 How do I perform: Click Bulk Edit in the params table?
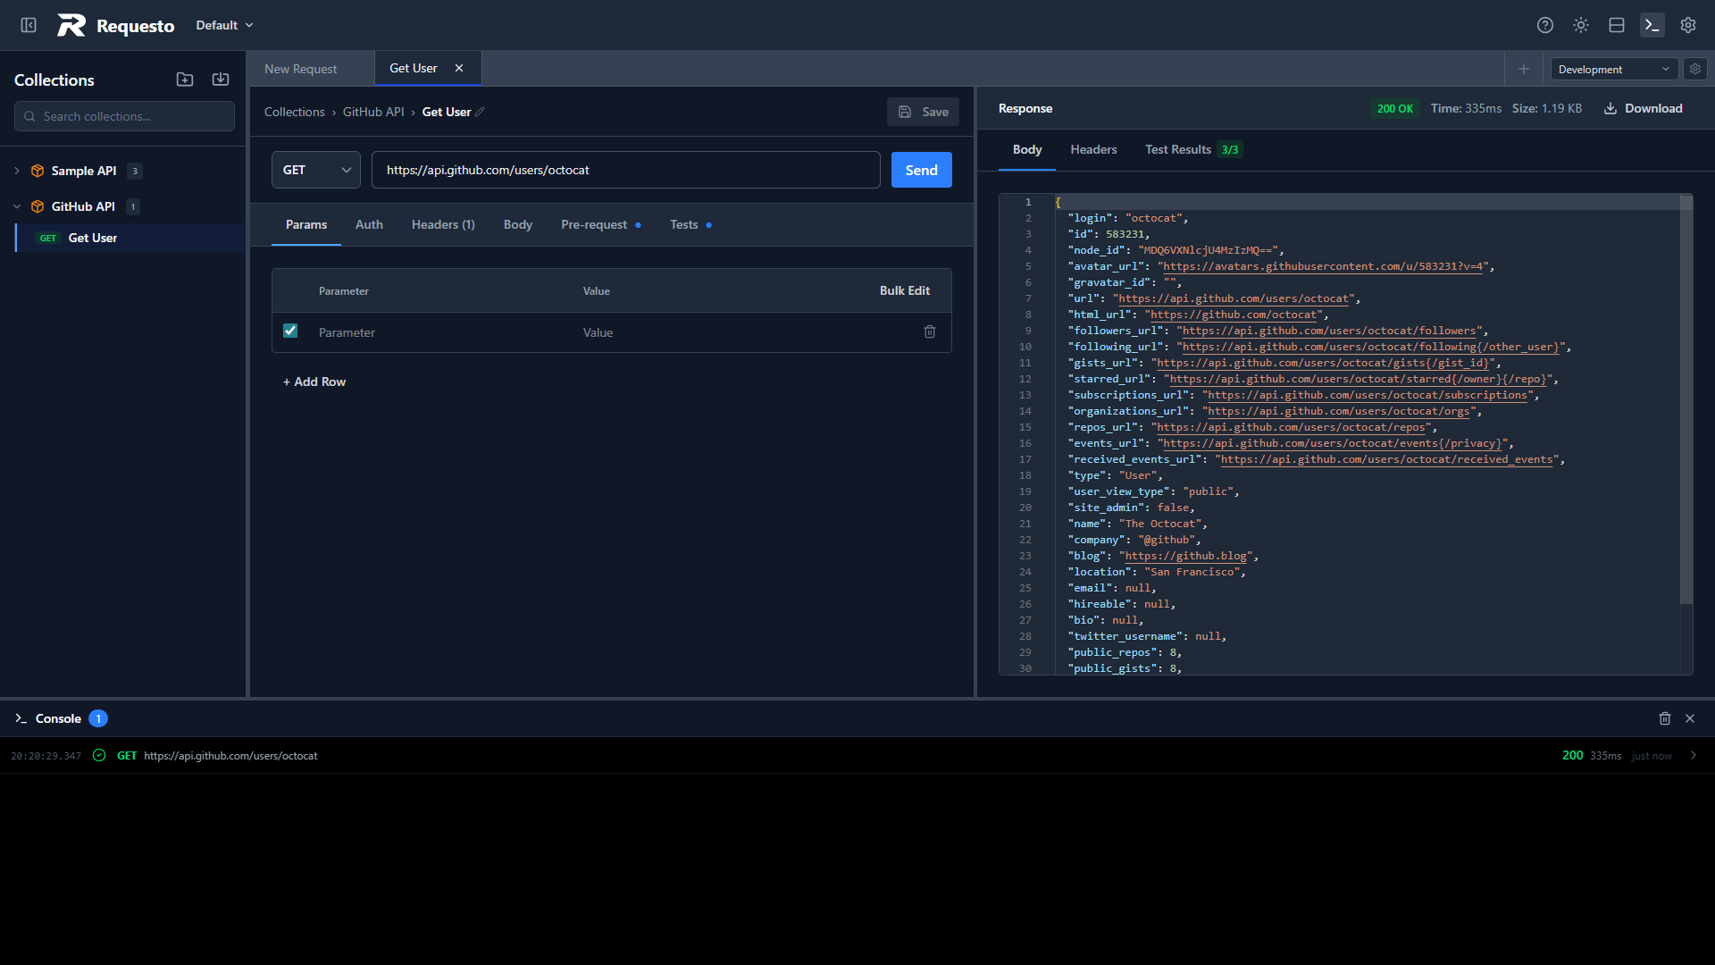905,290
